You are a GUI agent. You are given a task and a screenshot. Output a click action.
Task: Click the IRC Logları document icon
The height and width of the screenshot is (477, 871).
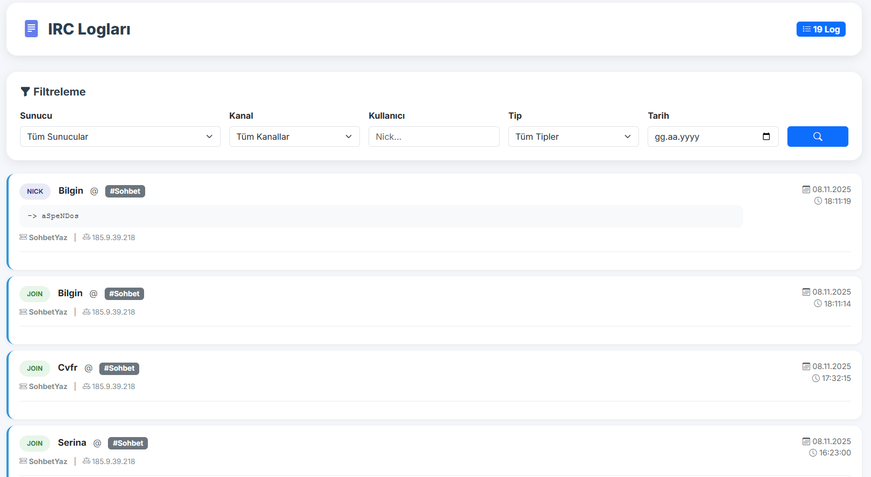(31, 29)
